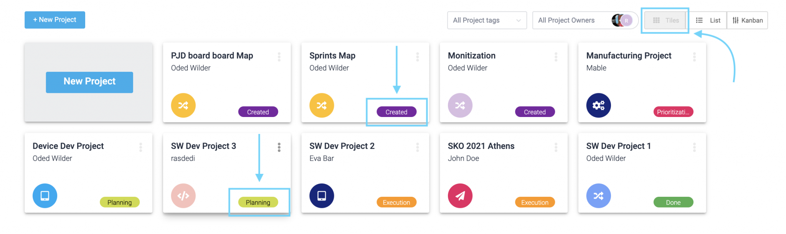Open the three-dot menu on SW Dev Project 2
The height and width of the screenshot is (234, 786).
click(418, 147)
